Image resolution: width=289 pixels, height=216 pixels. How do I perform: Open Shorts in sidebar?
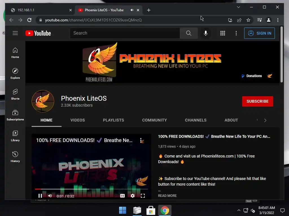pos(15,94)
